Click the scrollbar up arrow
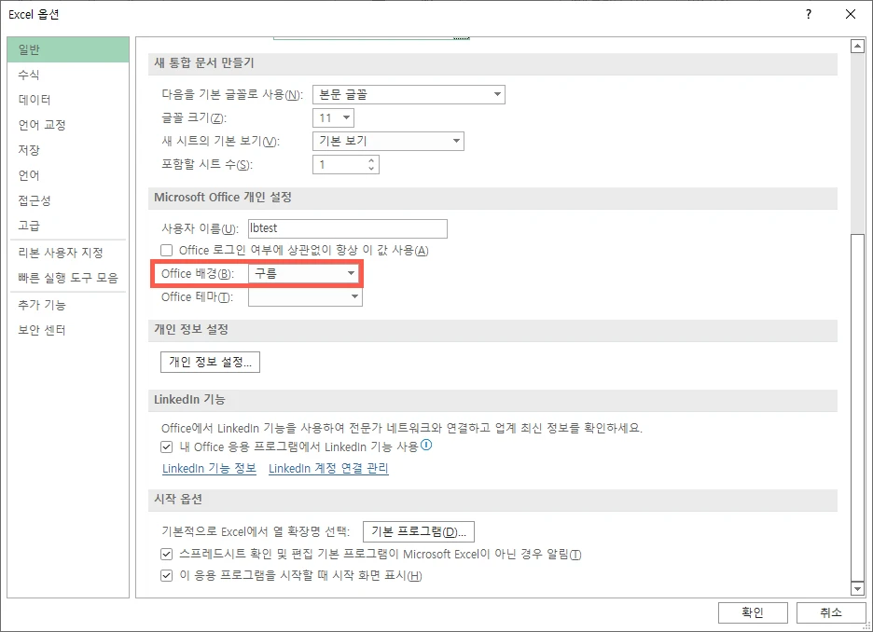The image size is (873, 632). 857,47
